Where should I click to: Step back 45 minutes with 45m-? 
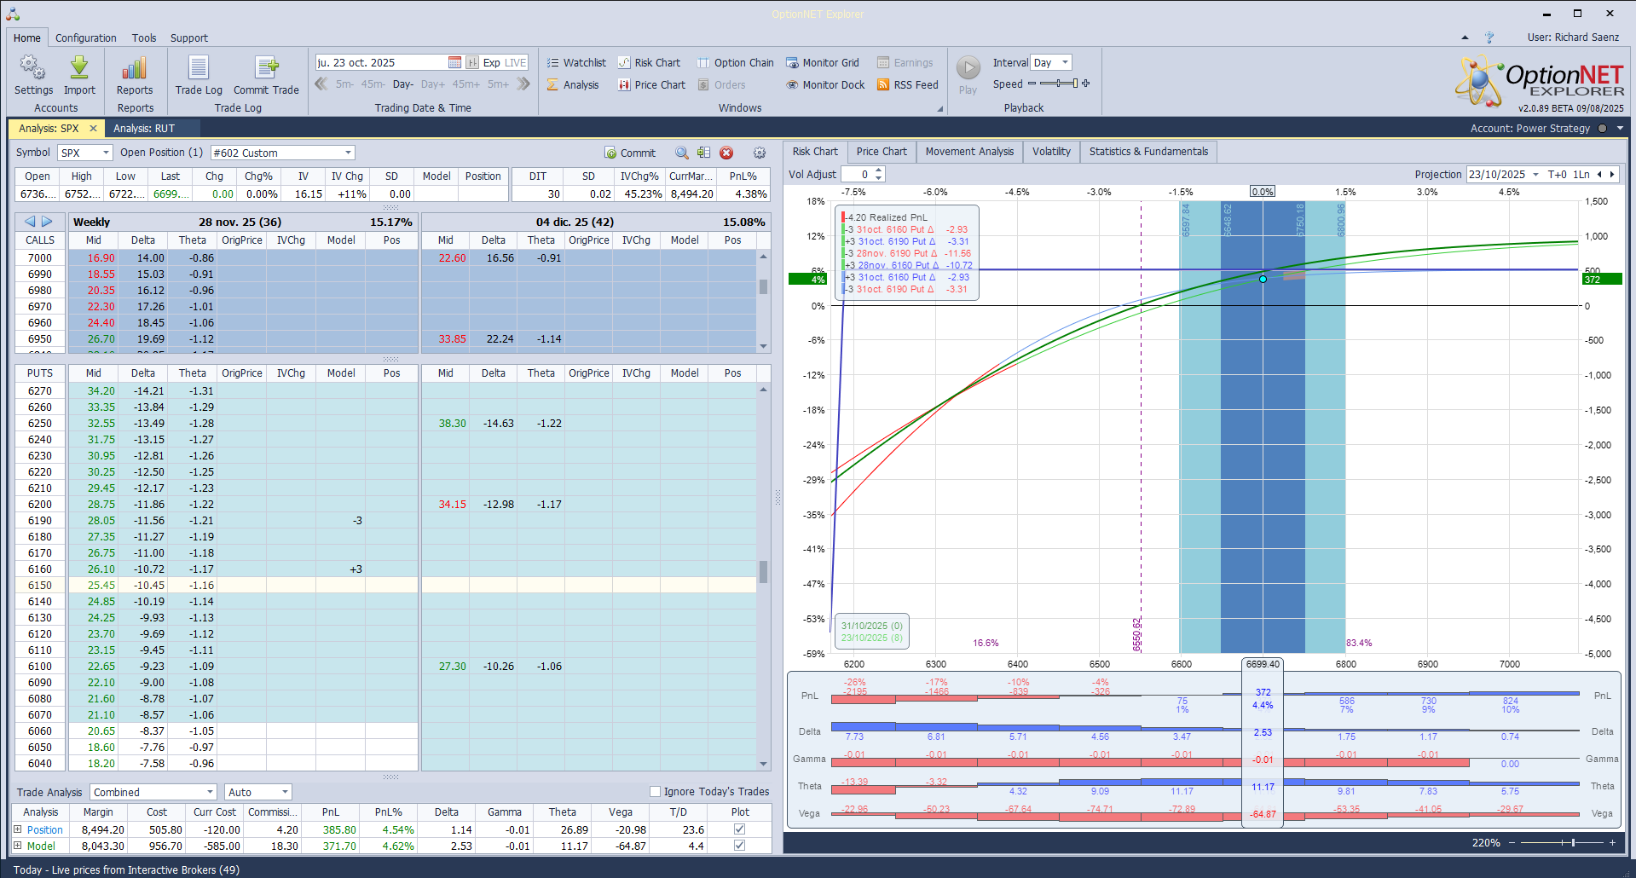coord(373,84)
